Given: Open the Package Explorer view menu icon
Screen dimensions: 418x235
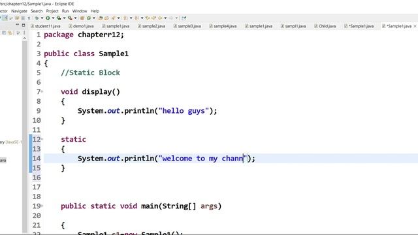Looking at the screenshot, I should coord(24,33).
